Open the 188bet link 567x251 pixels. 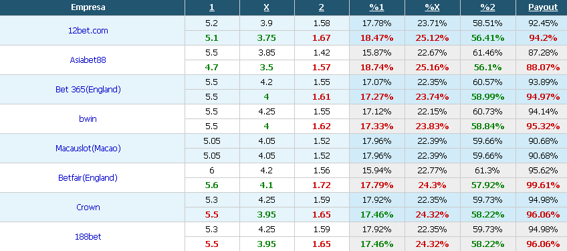tap(88, 236)
